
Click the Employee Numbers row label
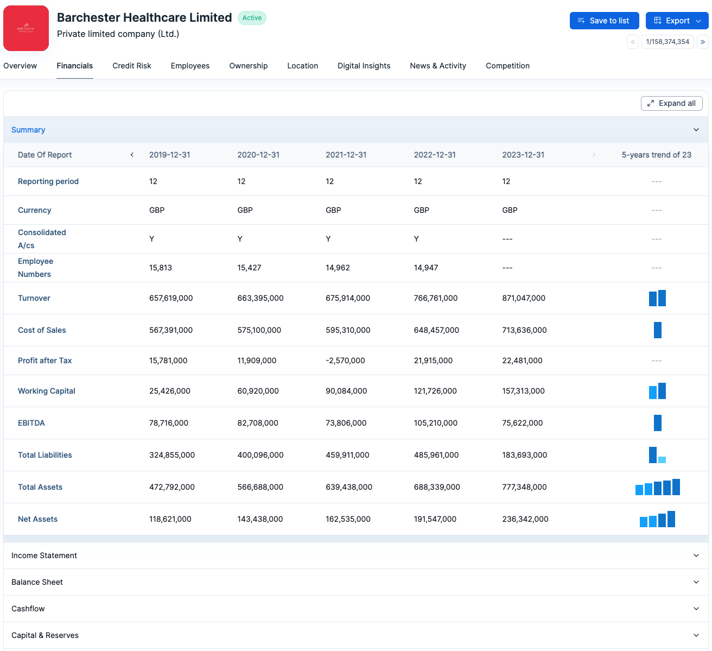click(x=36, y=268)
